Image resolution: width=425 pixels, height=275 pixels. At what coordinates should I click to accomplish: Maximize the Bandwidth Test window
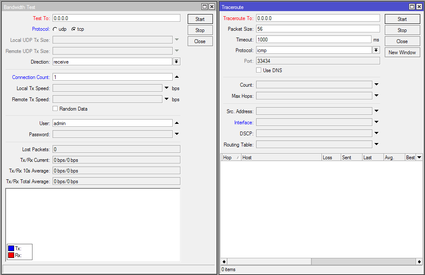coord(205,7)
